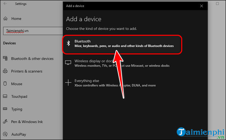The image size is (226, 140).
Task: Click the large 'Add a device' heading
Action: 84,19
